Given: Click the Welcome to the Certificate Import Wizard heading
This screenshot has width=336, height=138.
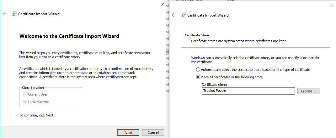Looking at the screenshot, I should pos(69,36).
